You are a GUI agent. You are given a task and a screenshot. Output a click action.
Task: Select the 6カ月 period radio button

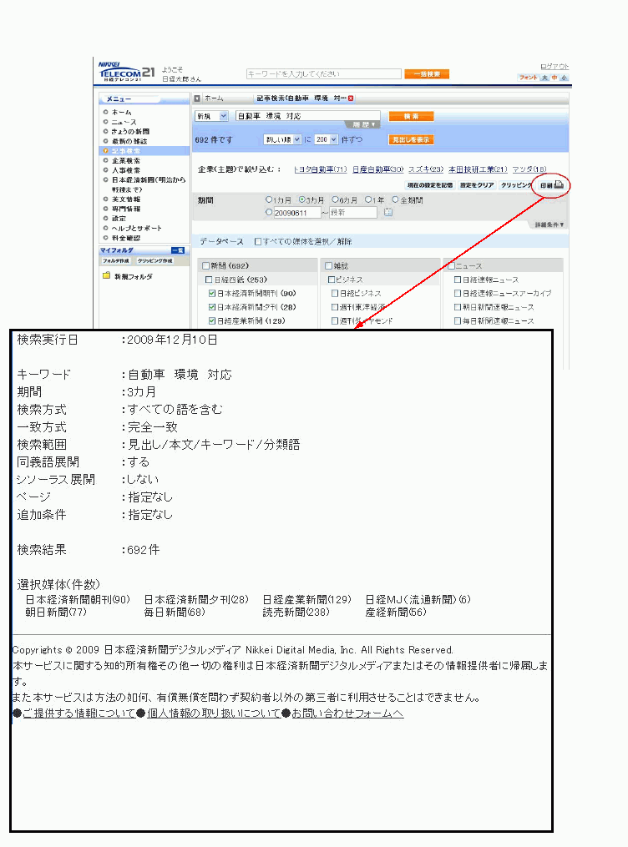point(336,200)
